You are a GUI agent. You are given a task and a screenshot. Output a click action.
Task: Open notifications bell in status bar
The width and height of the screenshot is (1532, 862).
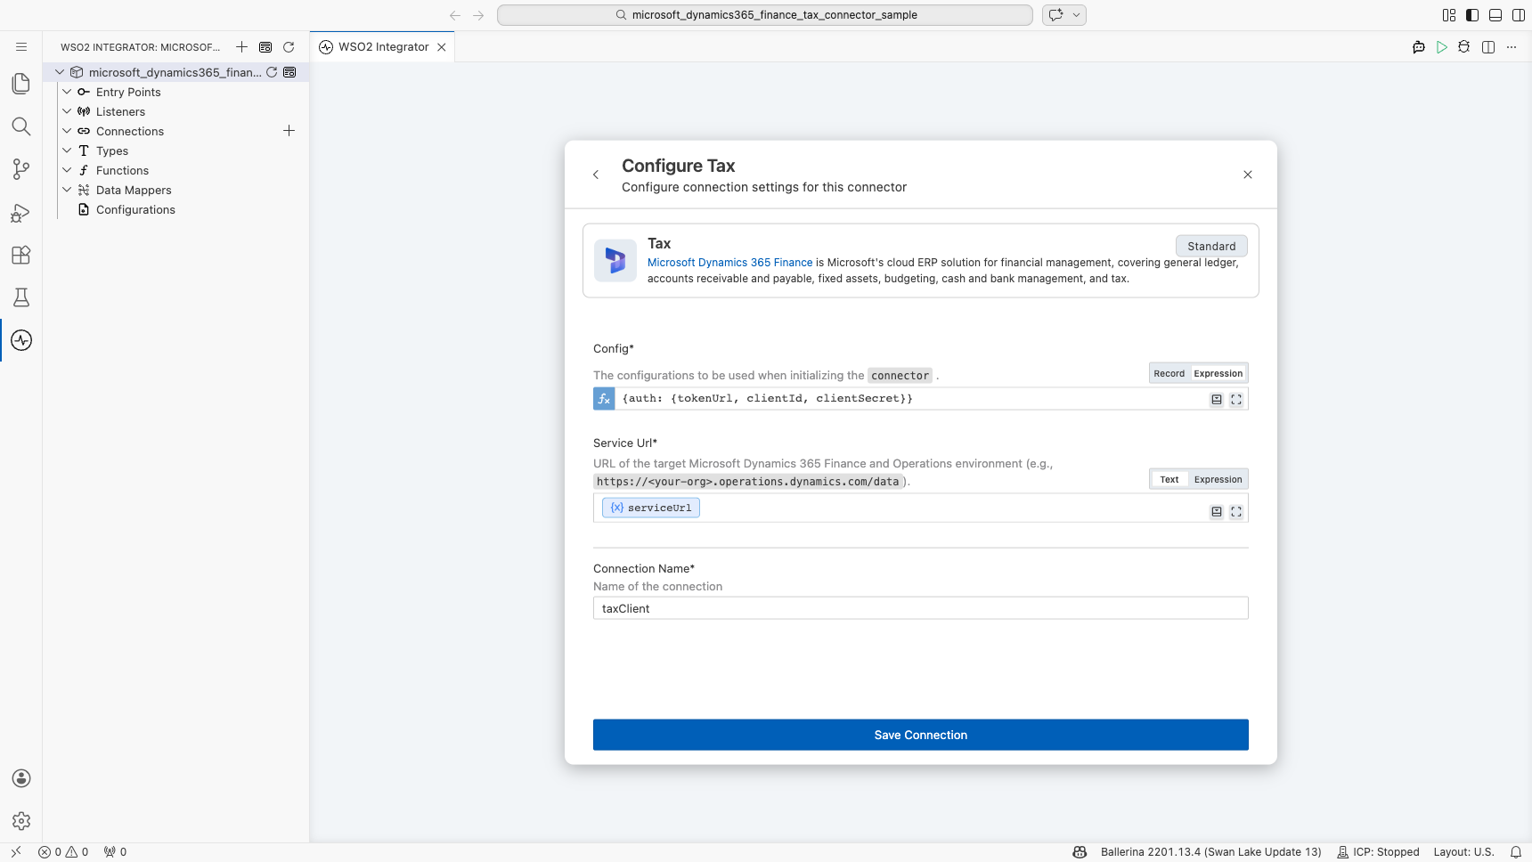(1516, 852)
